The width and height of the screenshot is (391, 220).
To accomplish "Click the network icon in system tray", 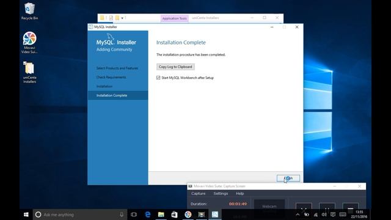I will click(x=315, y=215).
